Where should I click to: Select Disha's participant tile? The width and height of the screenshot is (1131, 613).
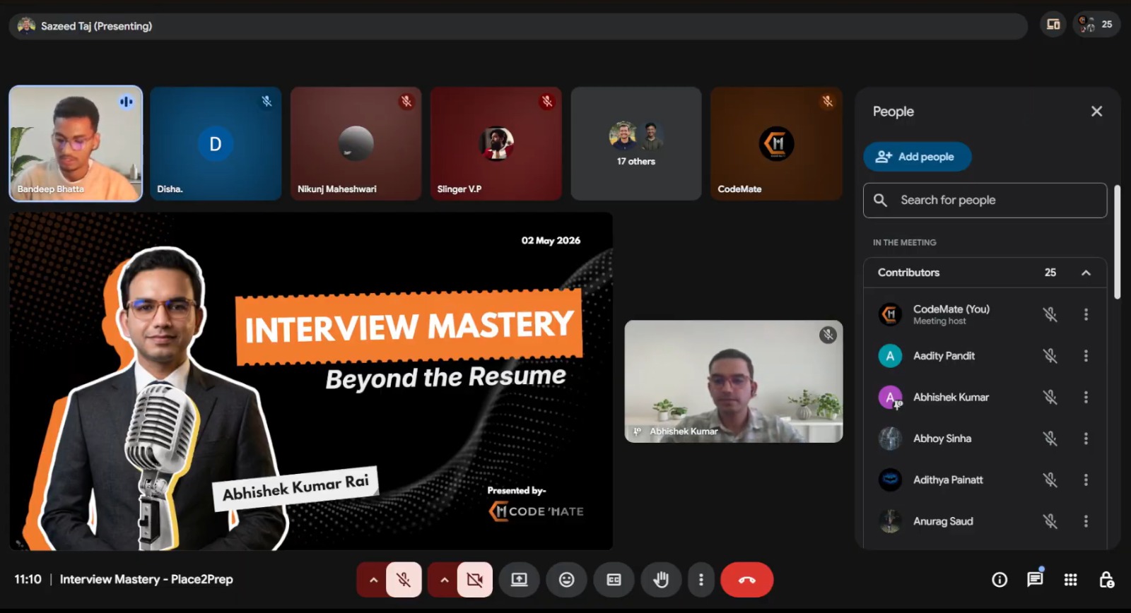click(216, 144)
